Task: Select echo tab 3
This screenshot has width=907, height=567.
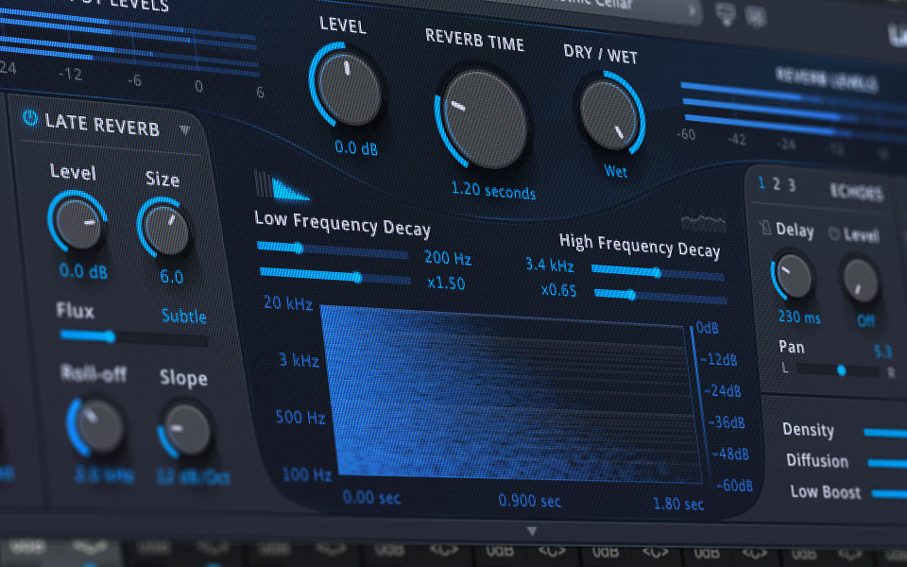Action: click(792, 185)
